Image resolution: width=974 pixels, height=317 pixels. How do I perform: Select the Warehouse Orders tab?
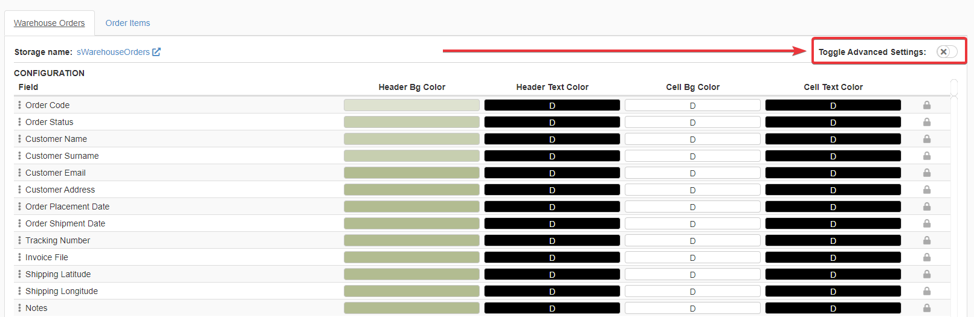[50, 23]
